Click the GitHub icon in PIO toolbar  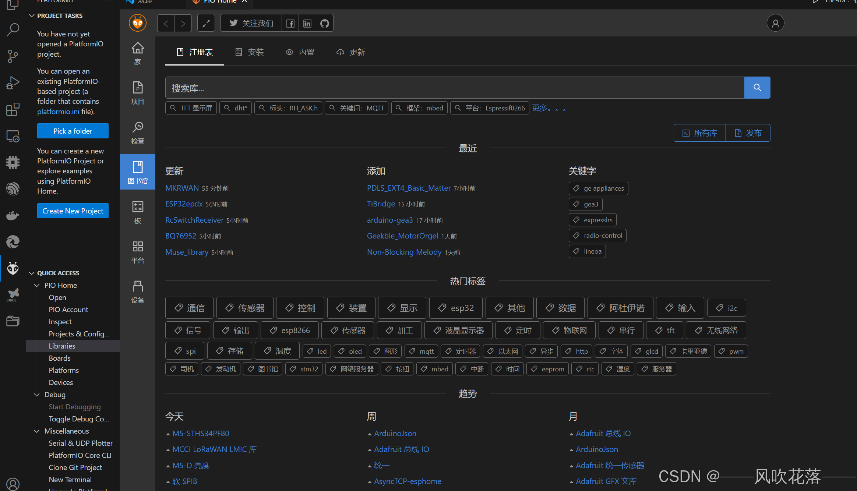(325, 24)
